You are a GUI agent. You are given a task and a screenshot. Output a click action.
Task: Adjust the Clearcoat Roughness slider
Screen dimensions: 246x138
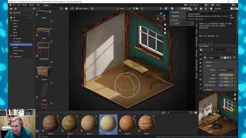(x=226, y=85)
